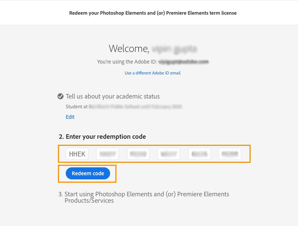Select the second redemption code field
This screenshot has height=226, width=298.
[107, 154]
